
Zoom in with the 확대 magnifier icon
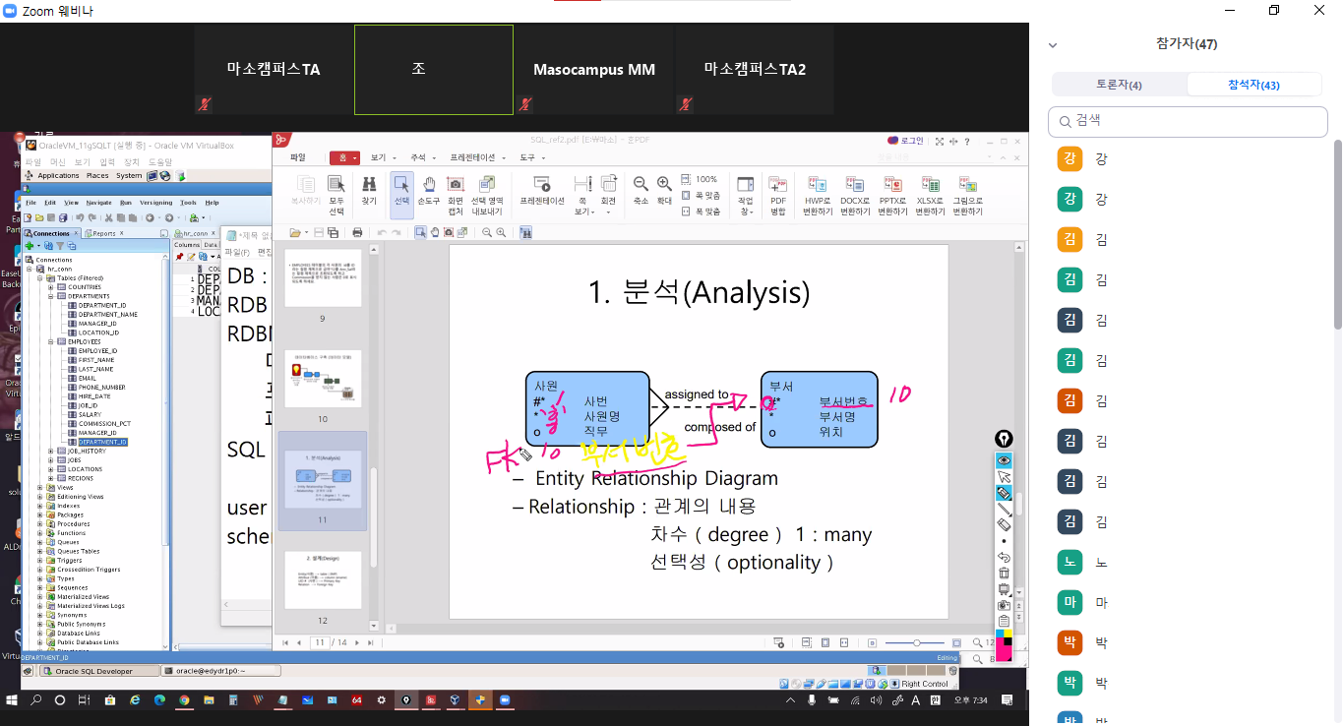pyautogui.click(x=664, y=189)
